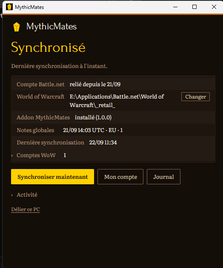Select the World of Warcraft install path text
Image resolution: width=223 pixels, height=268 pixels.
click(117, 101)
